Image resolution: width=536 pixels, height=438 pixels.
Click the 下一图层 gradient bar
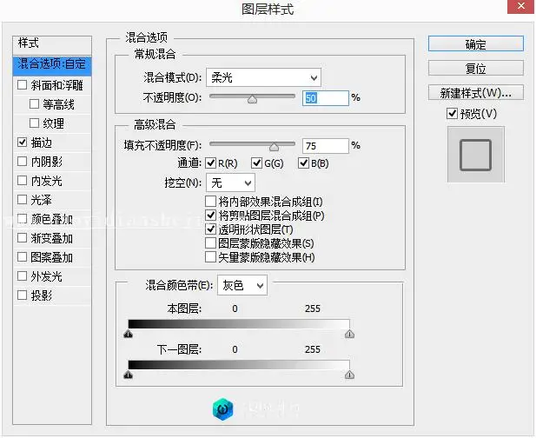pos(239,365)
